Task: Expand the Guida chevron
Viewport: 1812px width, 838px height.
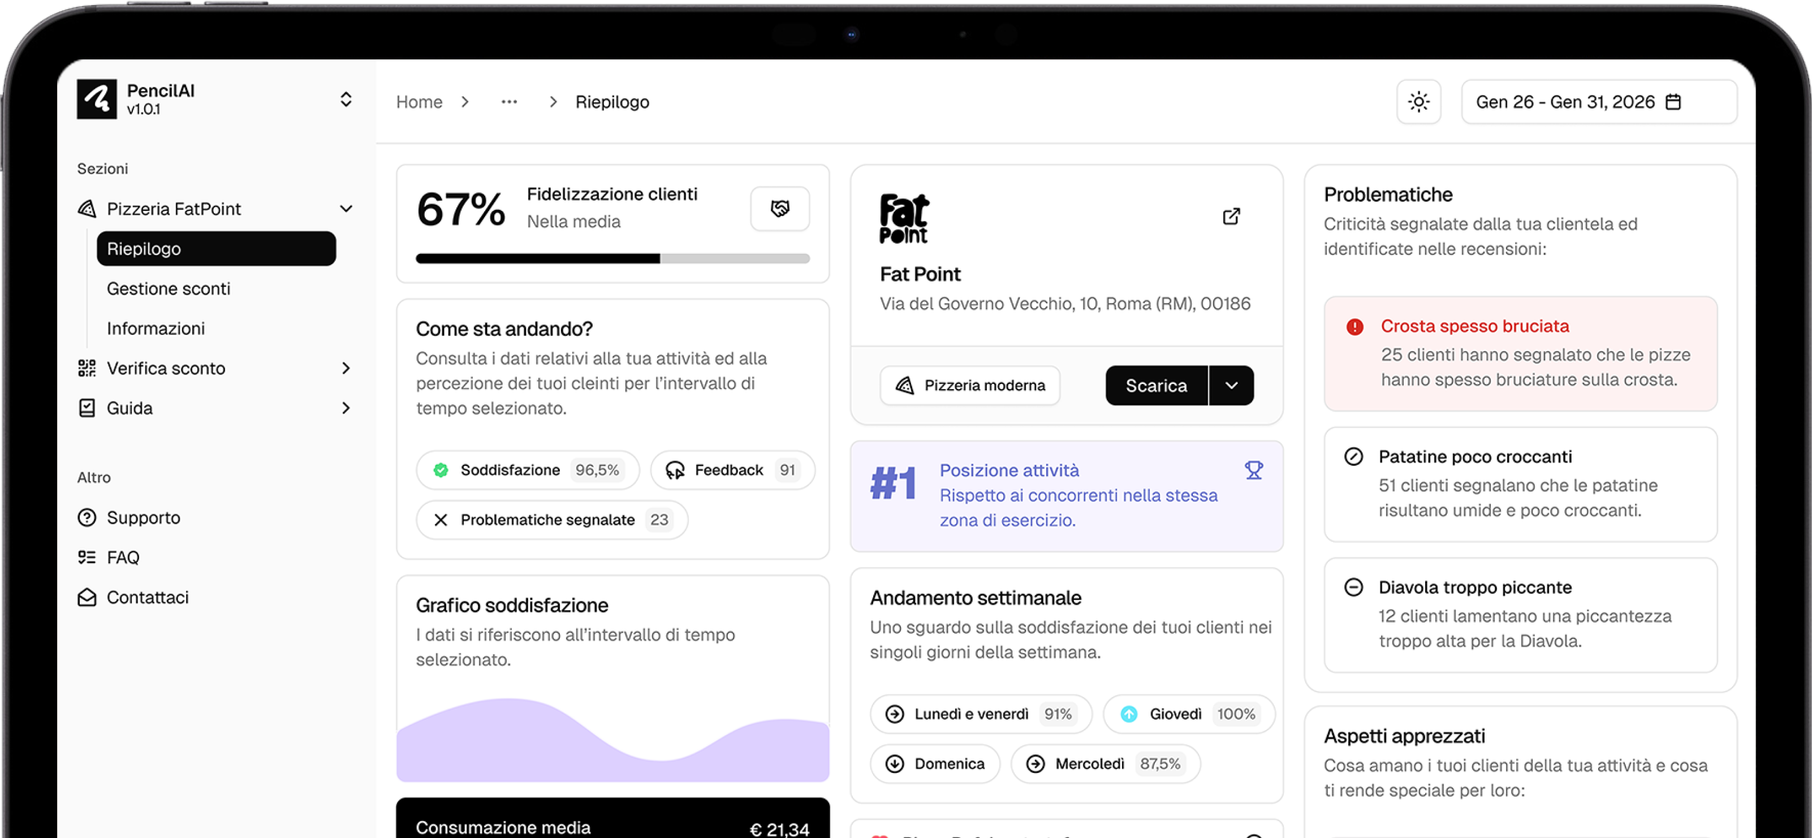Action: 346,408
